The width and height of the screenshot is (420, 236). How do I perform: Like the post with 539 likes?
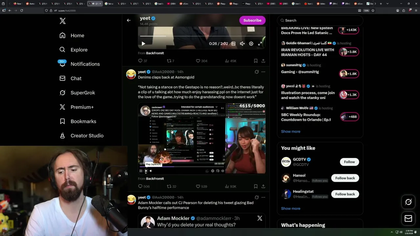click(201, 187)
